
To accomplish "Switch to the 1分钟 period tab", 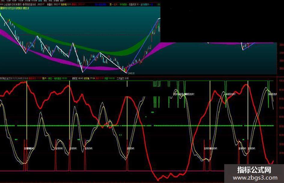I will click(9, 1).
